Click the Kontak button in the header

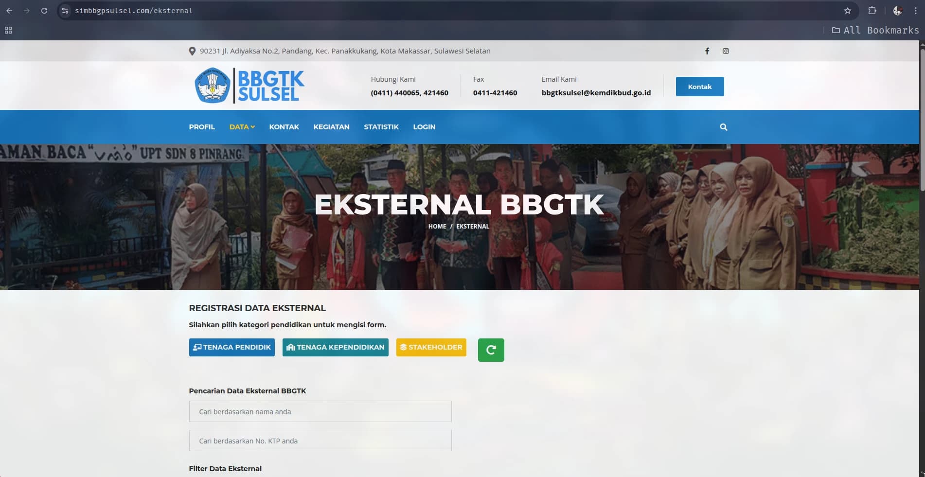click(699, 86)
